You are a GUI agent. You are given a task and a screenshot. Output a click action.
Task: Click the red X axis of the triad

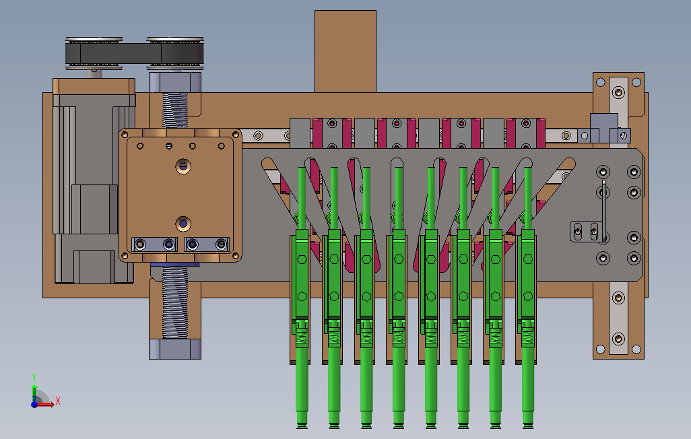(45, 404)
